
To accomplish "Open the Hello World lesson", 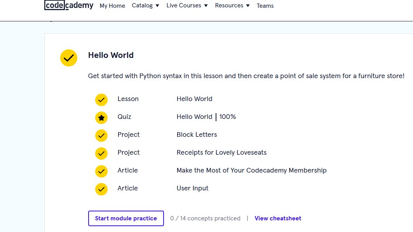I will [x=194, y=99].
